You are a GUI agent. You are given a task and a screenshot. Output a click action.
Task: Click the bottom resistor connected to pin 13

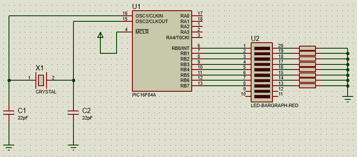coord(307,86)
